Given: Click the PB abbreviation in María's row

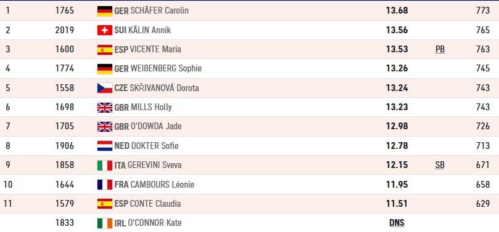Looking at the screenshot, I should pyautogui.click(x=440, y=50).
